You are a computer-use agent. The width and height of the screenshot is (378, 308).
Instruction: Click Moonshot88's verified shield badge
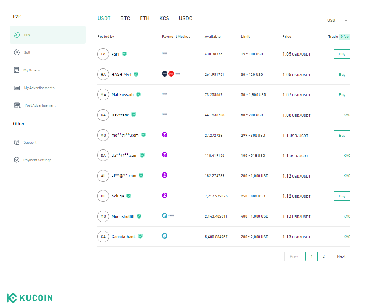(139, 216)
